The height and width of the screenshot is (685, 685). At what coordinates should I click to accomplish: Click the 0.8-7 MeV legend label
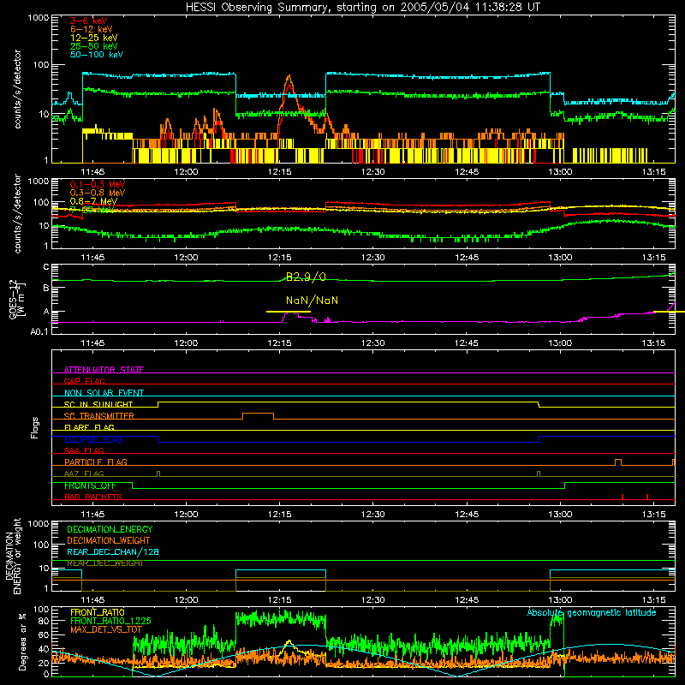click(x=93, y=201)
